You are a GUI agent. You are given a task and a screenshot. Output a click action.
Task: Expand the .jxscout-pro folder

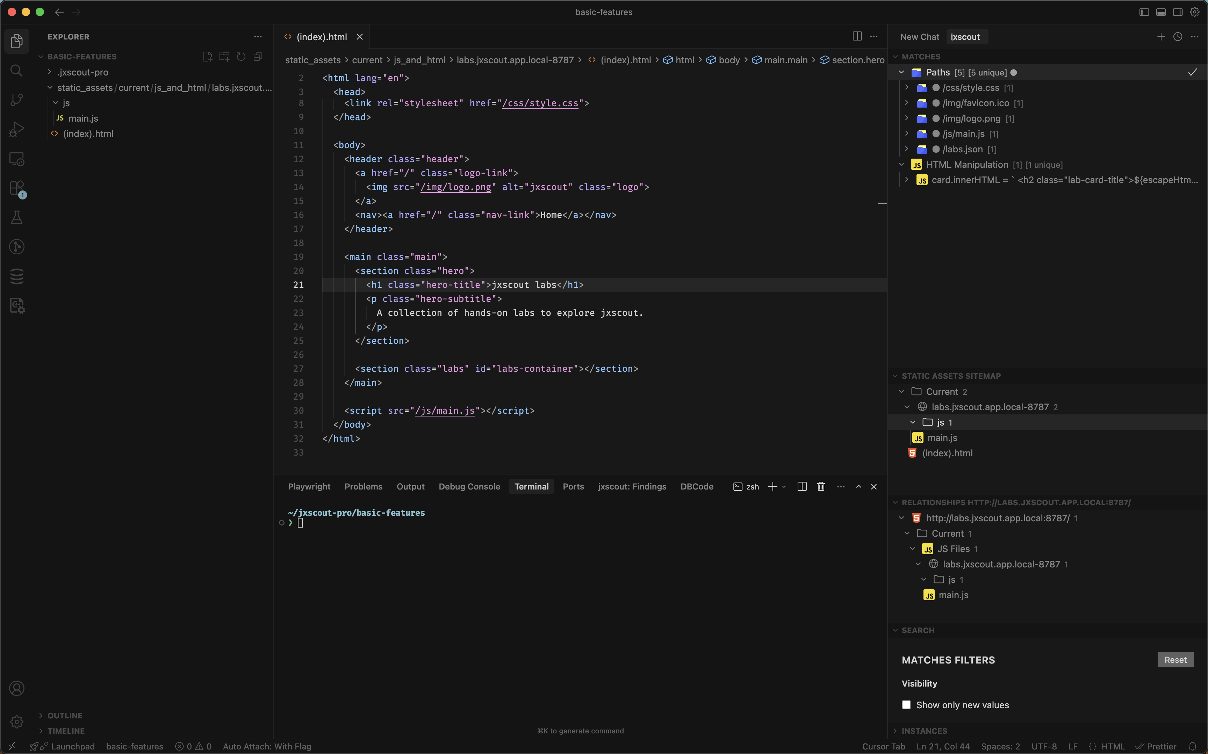[x=49, y=72]
